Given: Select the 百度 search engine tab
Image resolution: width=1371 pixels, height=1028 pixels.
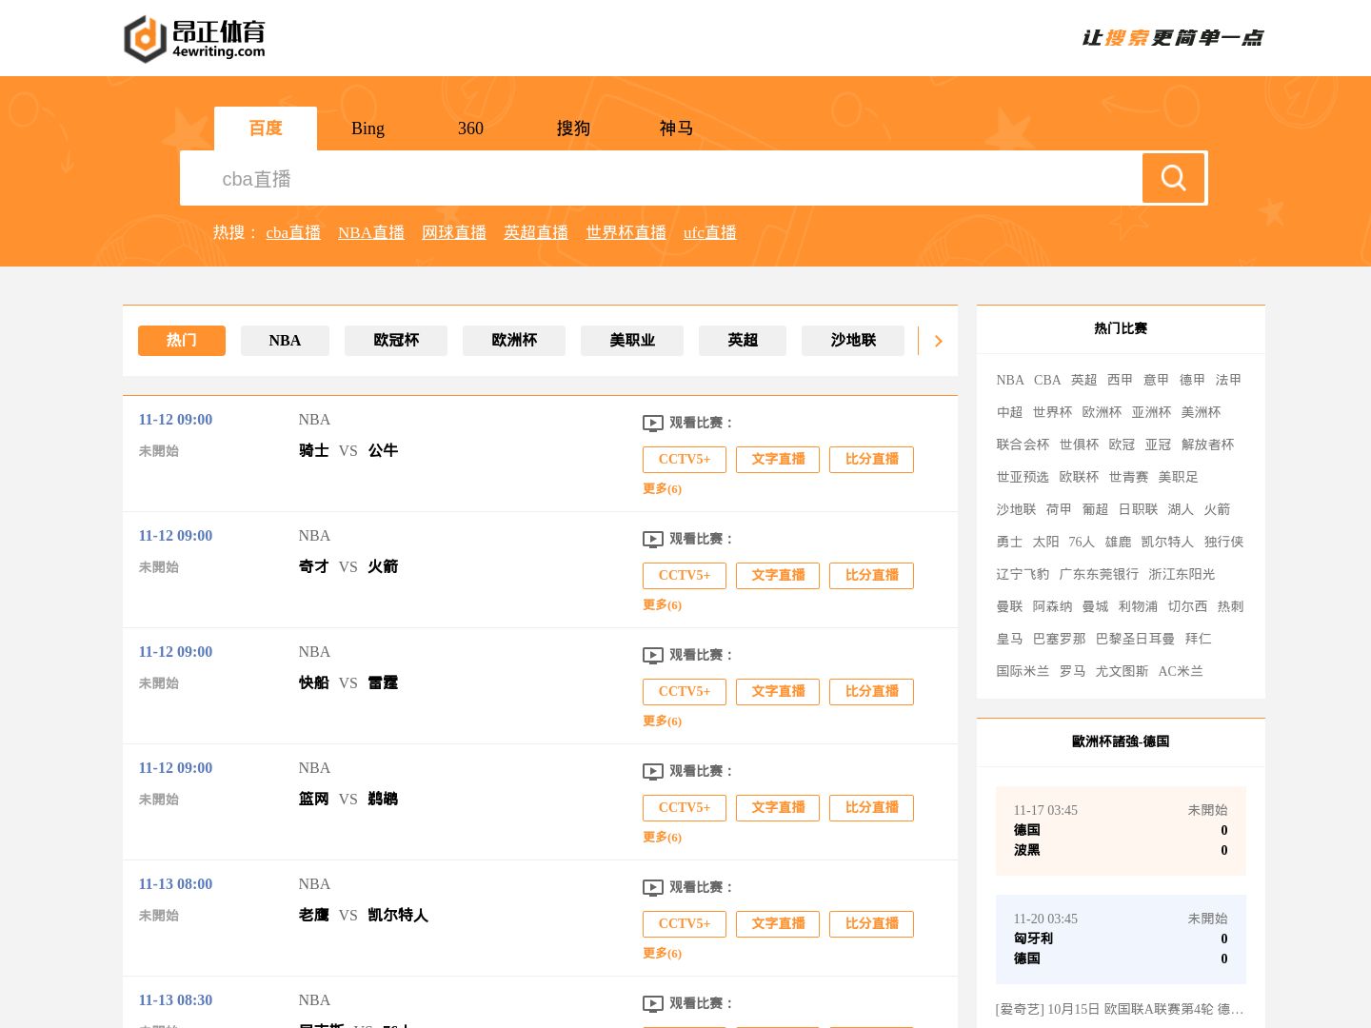Looking at the screenshot, I should (x=266, y=128).
